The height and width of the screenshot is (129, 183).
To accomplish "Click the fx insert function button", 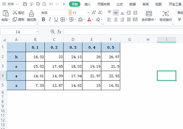I will [x=59, y=32].
